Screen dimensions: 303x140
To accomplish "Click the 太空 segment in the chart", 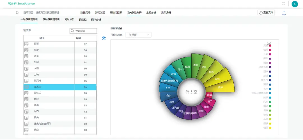I will click(167, 88).
